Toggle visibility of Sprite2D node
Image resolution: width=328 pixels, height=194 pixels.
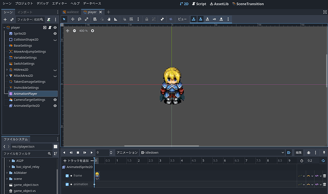(55, 33)
